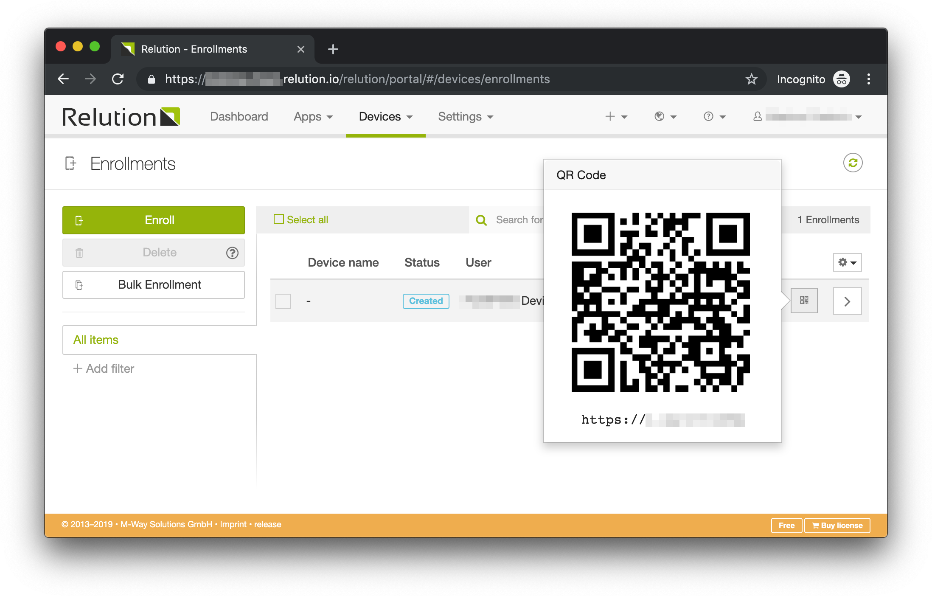
Task: Sort by Status column header
Action: [x=422, y=262]
